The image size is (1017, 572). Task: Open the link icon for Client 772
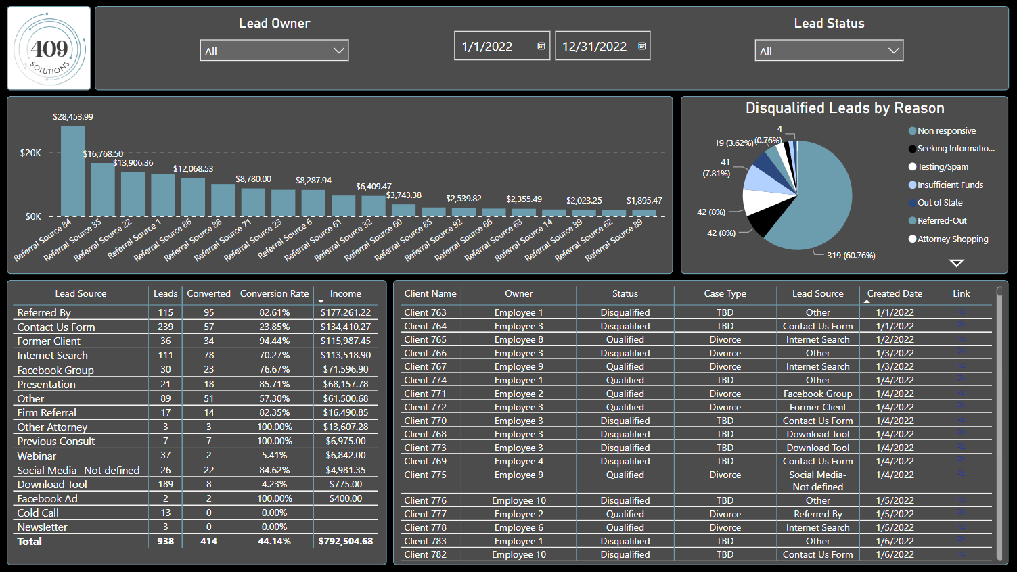(x=961, y=406)
